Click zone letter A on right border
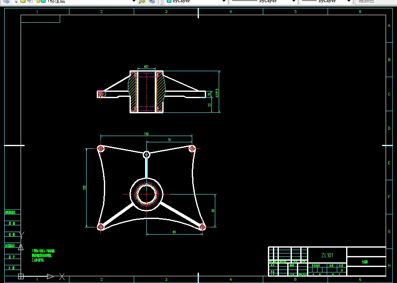 point(389,26)
